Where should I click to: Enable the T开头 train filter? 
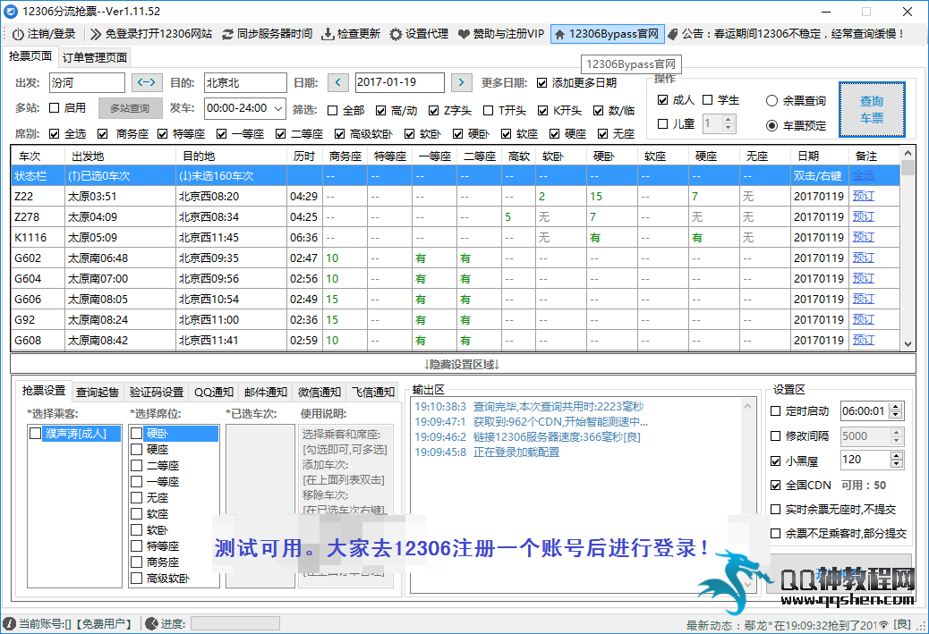[x=488, y=111]
